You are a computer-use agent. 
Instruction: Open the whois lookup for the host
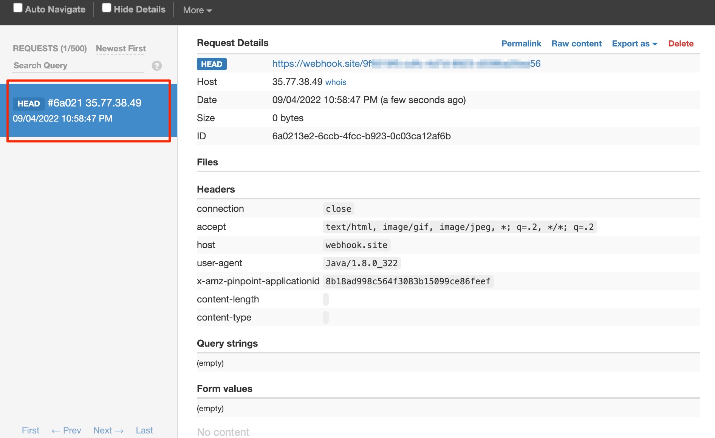(x=336, y=82)
